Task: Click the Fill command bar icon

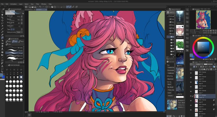Action: (x=52, y=7)
